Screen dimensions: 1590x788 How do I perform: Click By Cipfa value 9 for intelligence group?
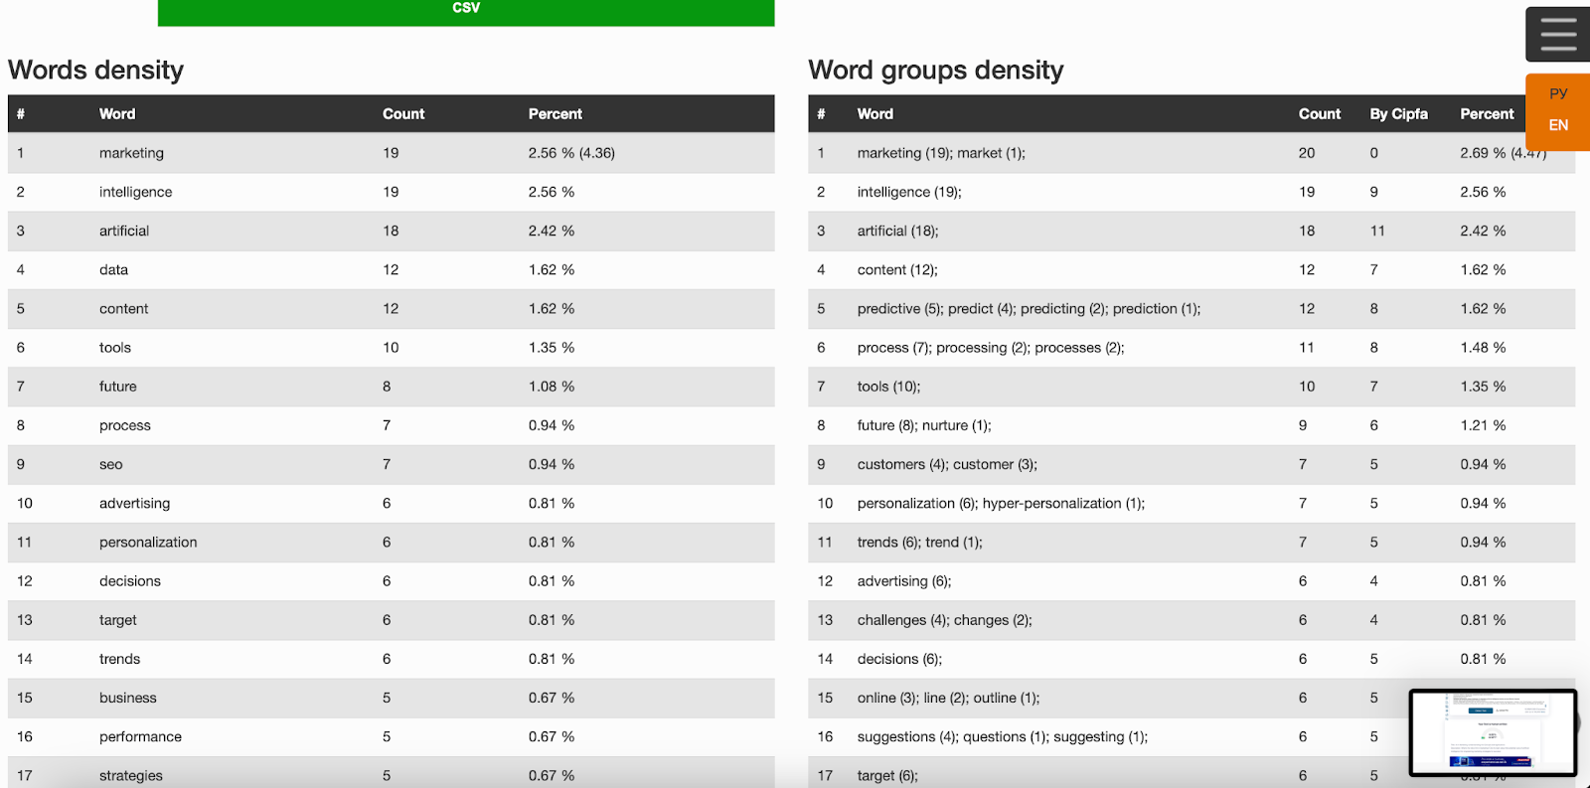pyautogui.click(x=1373, y=192)
